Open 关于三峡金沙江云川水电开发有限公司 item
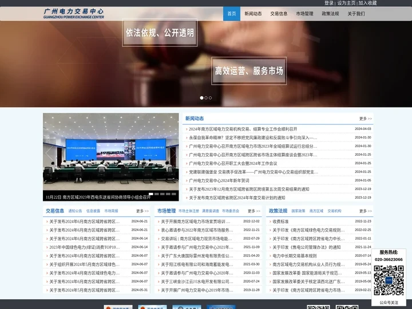Viewport: 412px width, 309px height. click(x=197, y=282)
